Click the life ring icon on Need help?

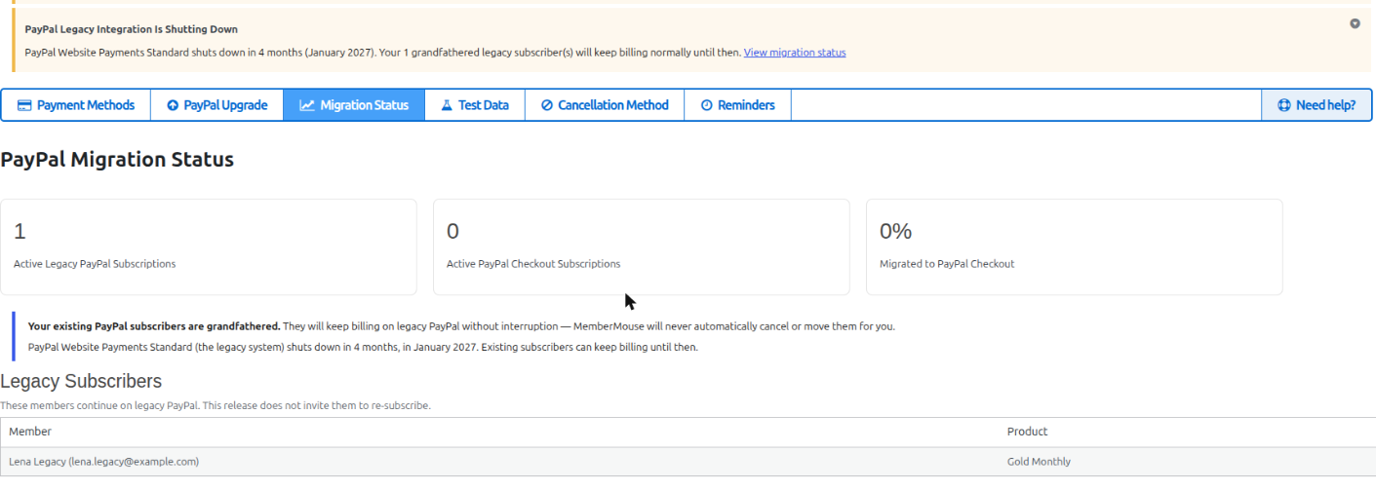pos(1284,105)
